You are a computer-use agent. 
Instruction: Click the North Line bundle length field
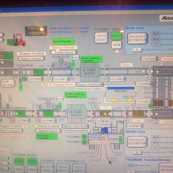[x=156, y=34]
